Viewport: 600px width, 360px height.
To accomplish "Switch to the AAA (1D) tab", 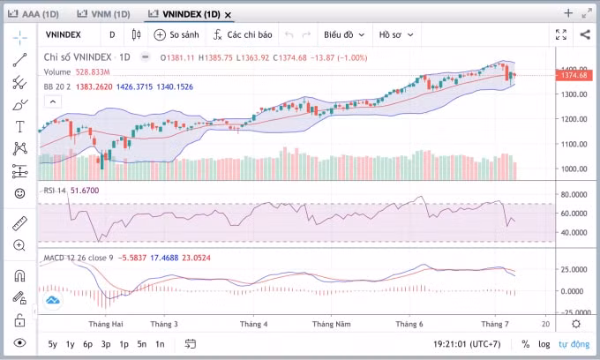I will (x=34, y=14).
